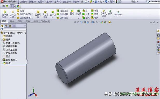Click the 圆角 fillet tool
Viewport: 160px width, 99px height.
click(x=72, y=12)
